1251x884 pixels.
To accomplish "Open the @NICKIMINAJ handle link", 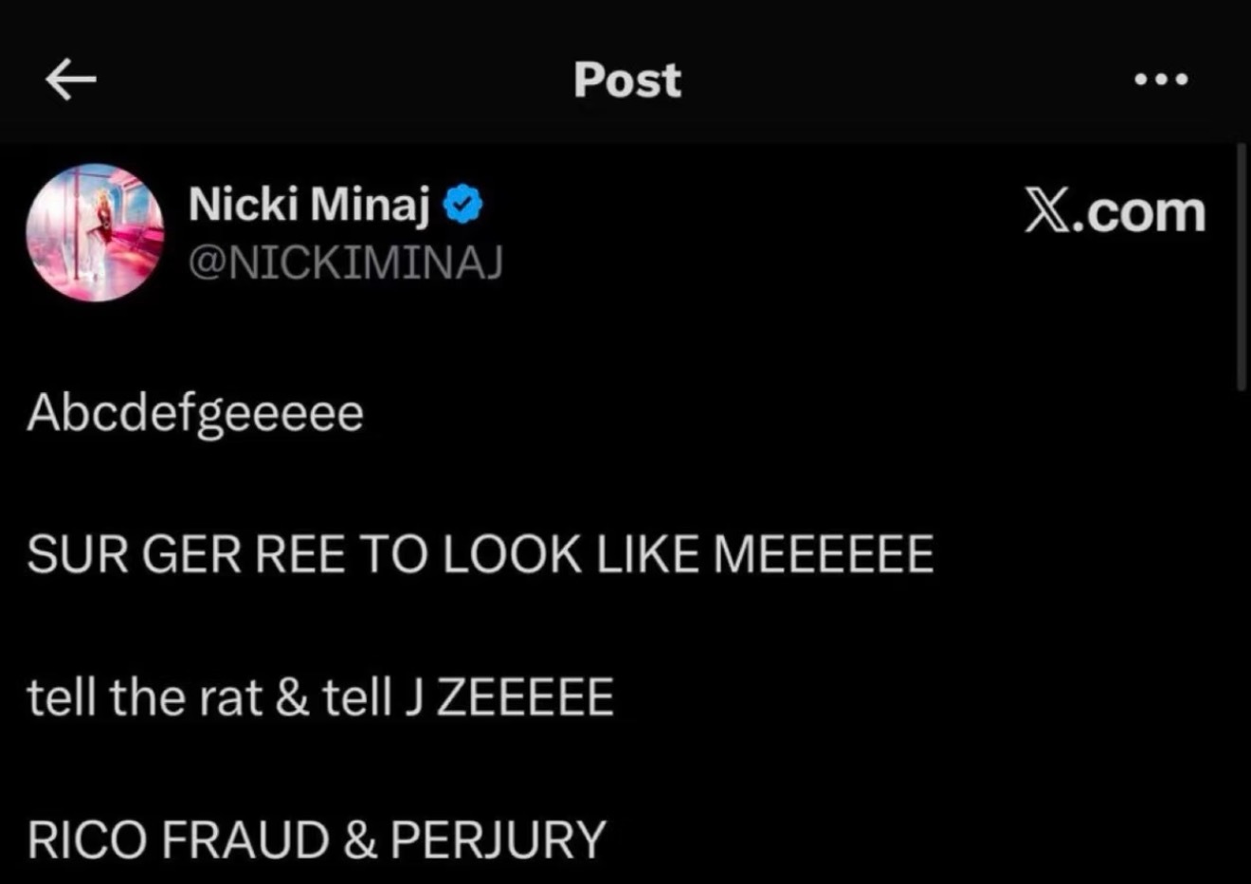I will coord(345,262).
